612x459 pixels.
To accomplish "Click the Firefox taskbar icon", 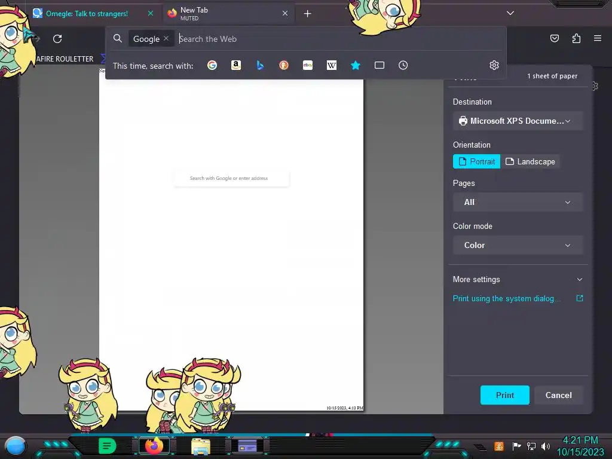I will (154, 446).
